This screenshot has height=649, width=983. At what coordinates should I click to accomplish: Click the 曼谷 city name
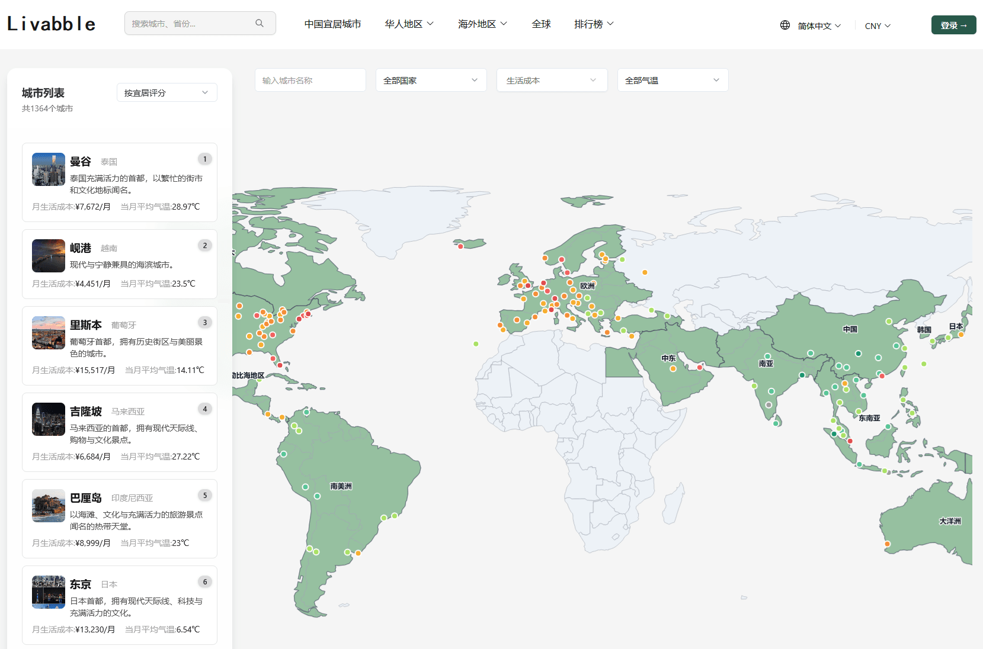(81, 162)
